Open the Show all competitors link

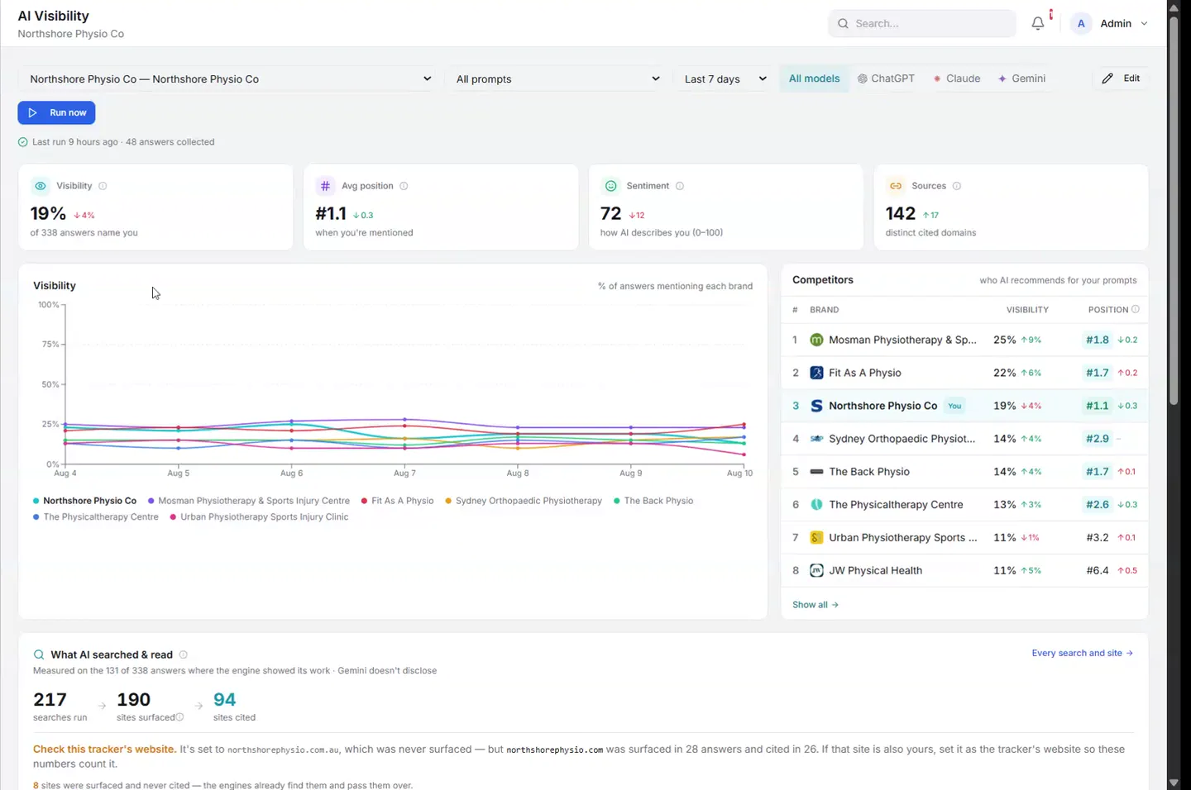point(816,605)
